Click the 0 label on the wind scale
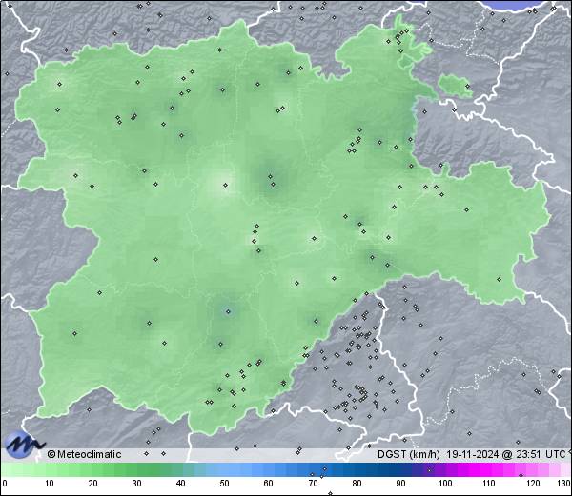This screenshot has width=572, height=496. click(x=5, y=484)
